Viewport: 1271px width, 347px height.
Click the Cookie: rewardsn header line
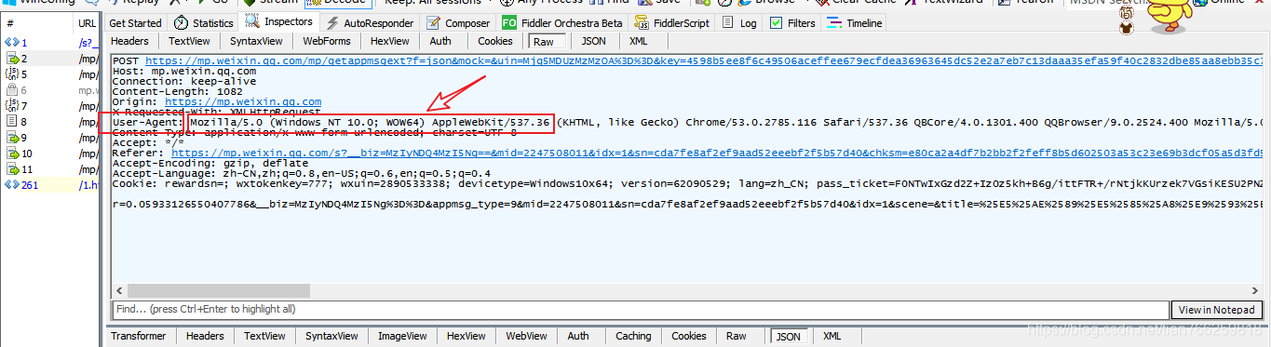pos(688,183)
